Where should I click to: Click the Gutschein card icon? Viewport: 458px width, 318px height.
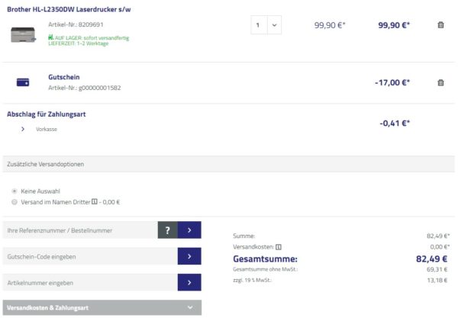pyautogui.click(x=23, y=82)
